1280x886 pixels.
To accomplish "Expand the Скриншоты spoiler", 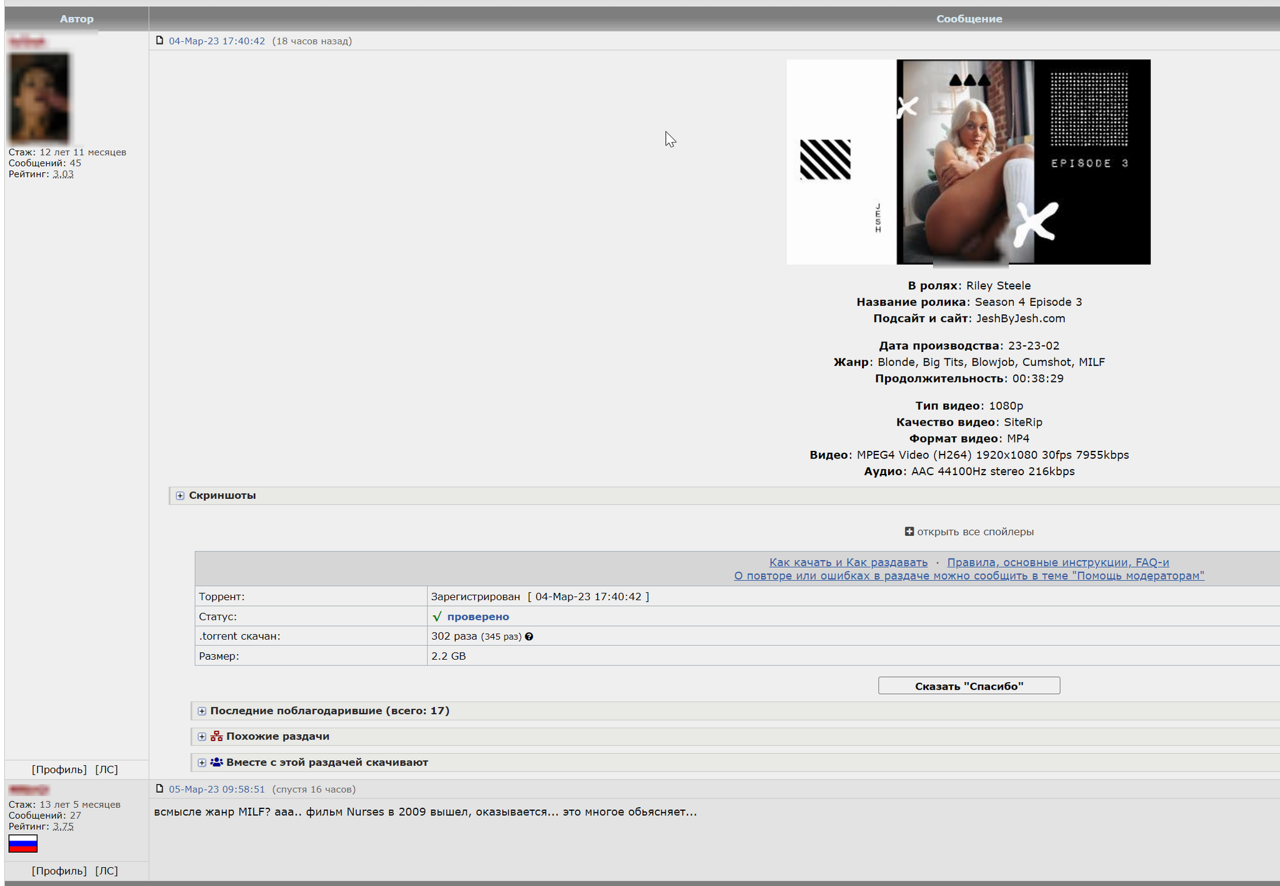I will pyautogui.click(x=180, y=496).
